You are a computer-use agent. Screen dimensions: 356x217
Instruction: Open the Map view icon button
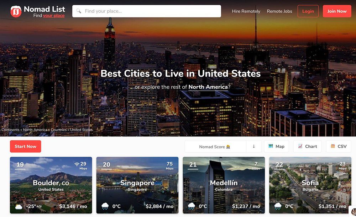(276, 146)
